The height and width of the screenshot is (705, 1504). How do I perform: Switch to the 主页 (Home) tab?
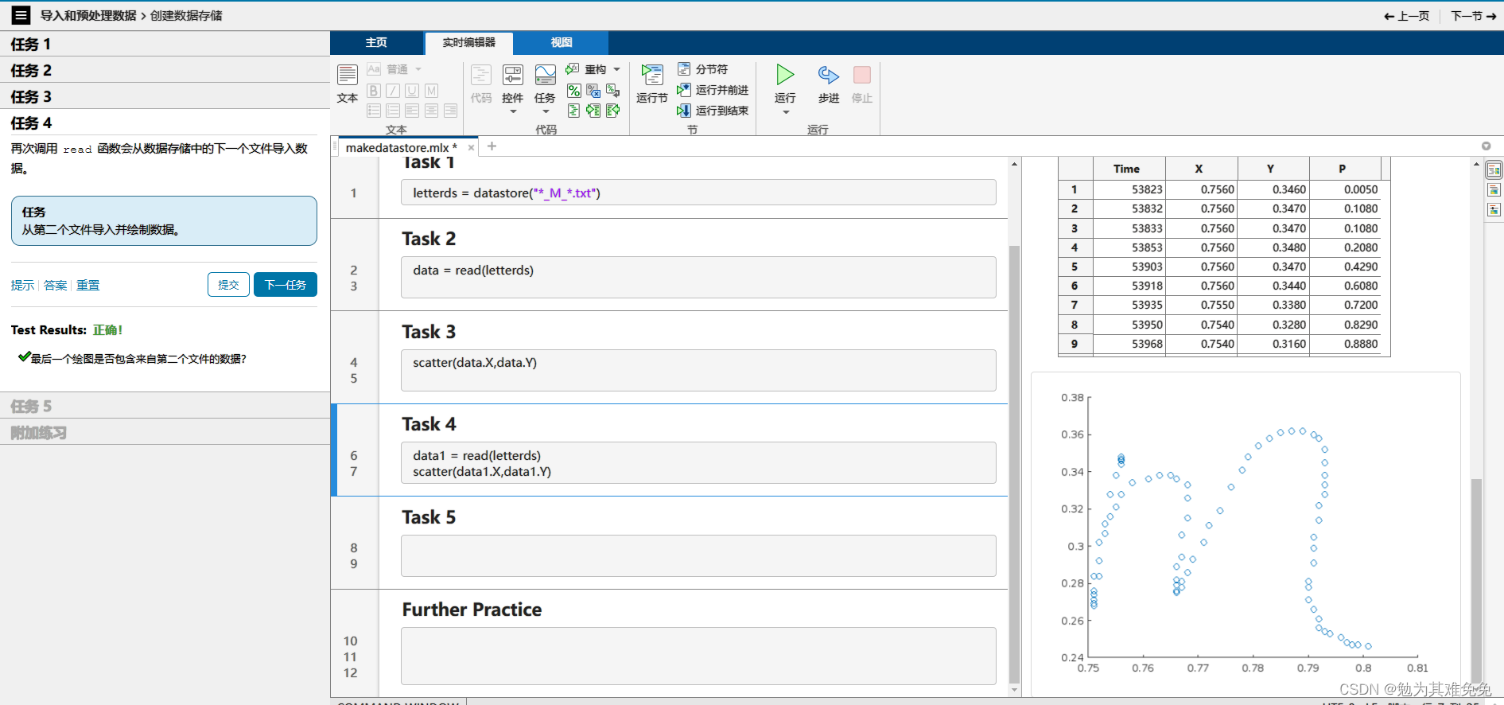point(376,42)
